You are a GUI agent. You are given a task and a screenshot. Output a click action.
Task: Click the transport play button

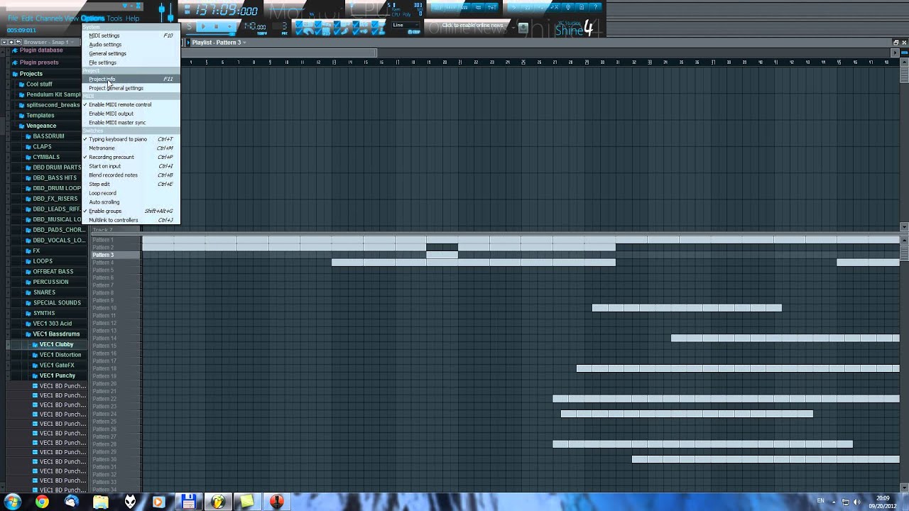[204, 26]
